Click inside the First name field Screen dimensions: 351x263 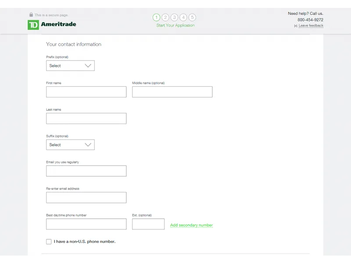pyautogui.click(x=86, y=92)
